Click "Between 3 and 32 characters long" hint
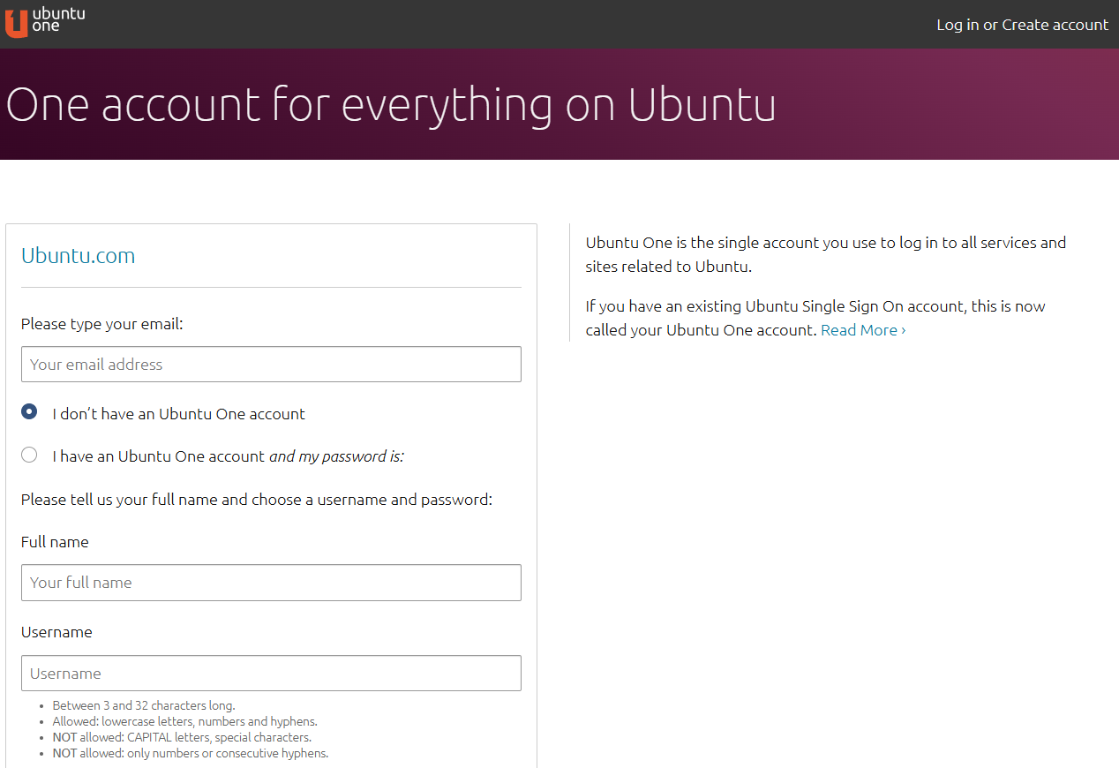1119x768 pixels. [x=144, y=705]
